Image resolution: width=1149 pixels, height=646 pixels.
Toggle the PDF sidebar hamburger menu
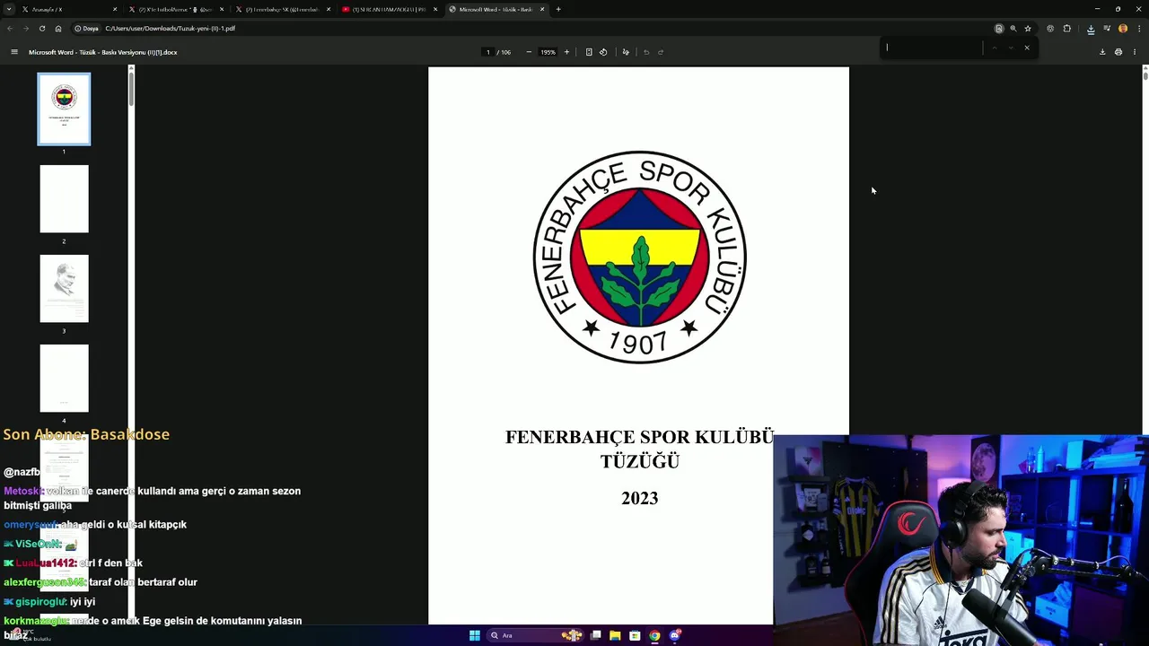click(14, 52)
